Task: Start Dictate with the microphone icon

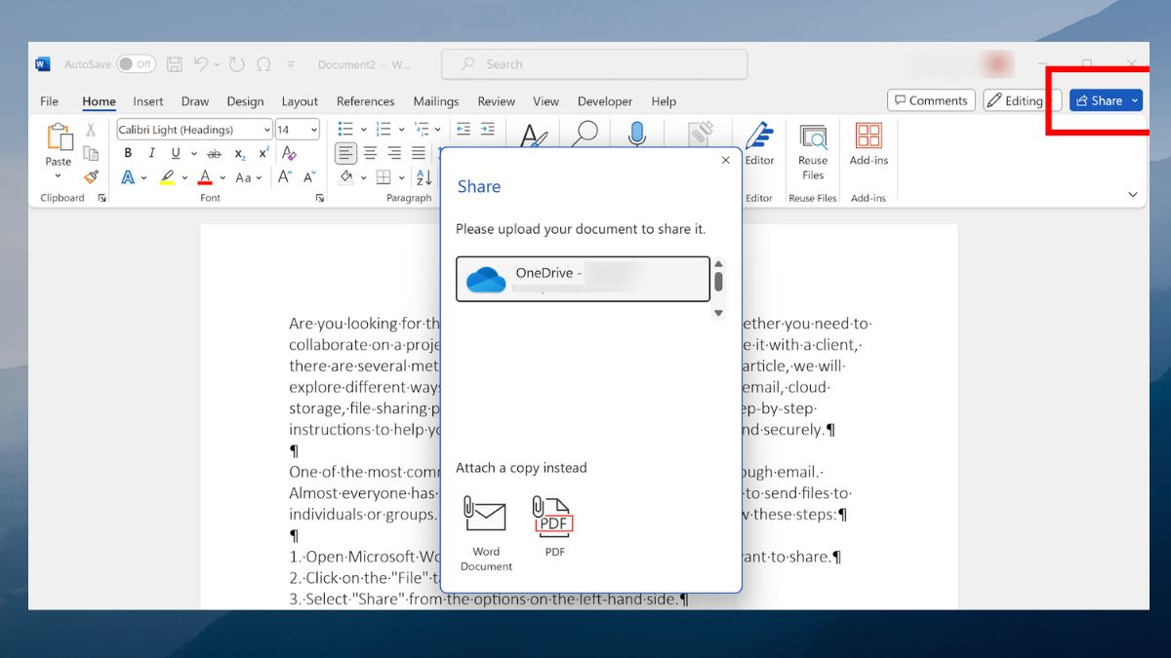Action: (x=637, y=134)
